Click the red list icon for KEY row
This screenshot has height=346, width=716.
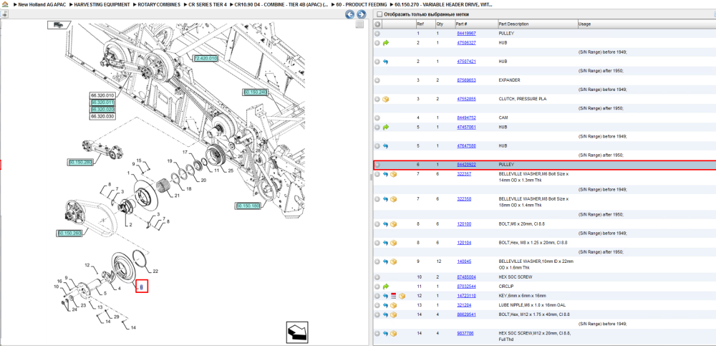click(x=393, y=296)
